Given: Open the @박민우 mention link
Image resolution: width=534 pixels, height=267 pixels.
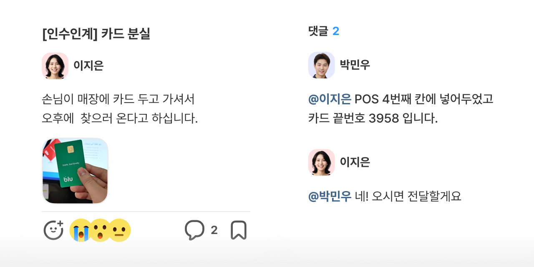Looking at the screenshot, I should [330, 196].
